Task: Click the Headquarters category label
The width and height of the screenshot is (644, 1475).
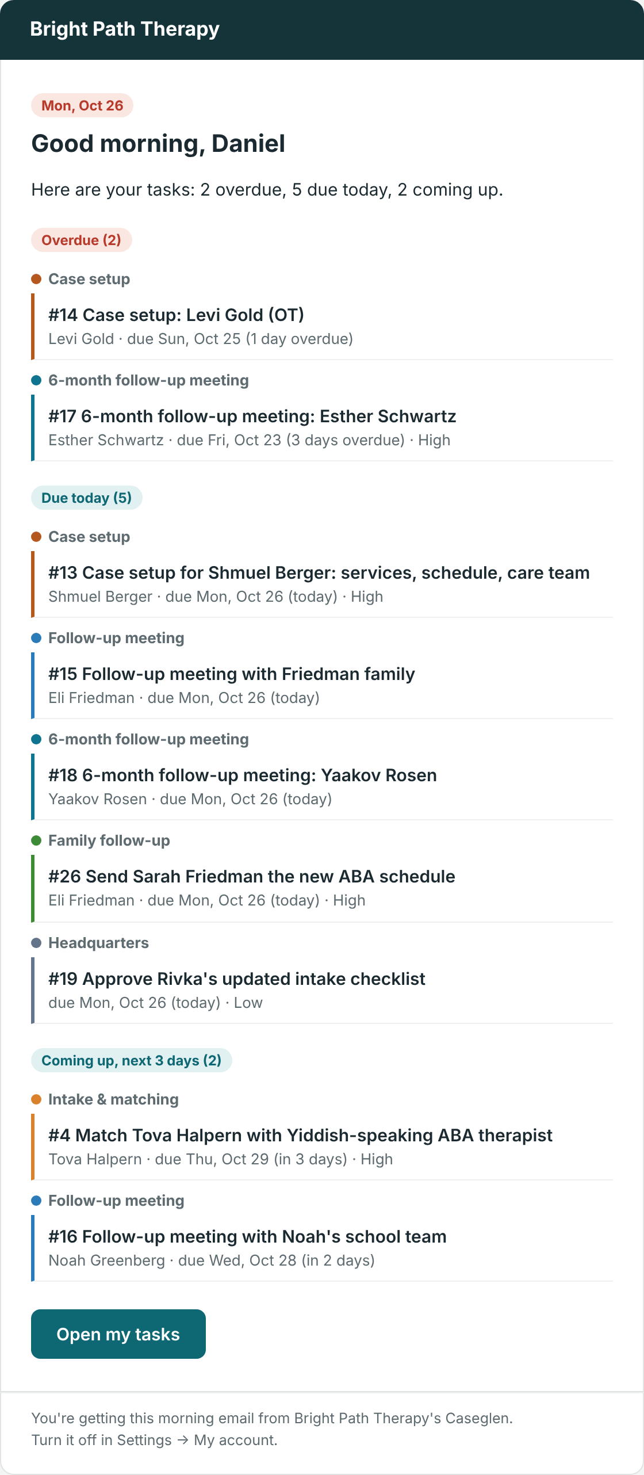Action: [x=98, y=943]
